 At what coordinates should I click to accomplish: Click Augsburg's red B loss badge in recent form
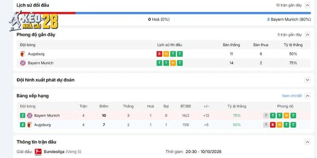[159, 54]
